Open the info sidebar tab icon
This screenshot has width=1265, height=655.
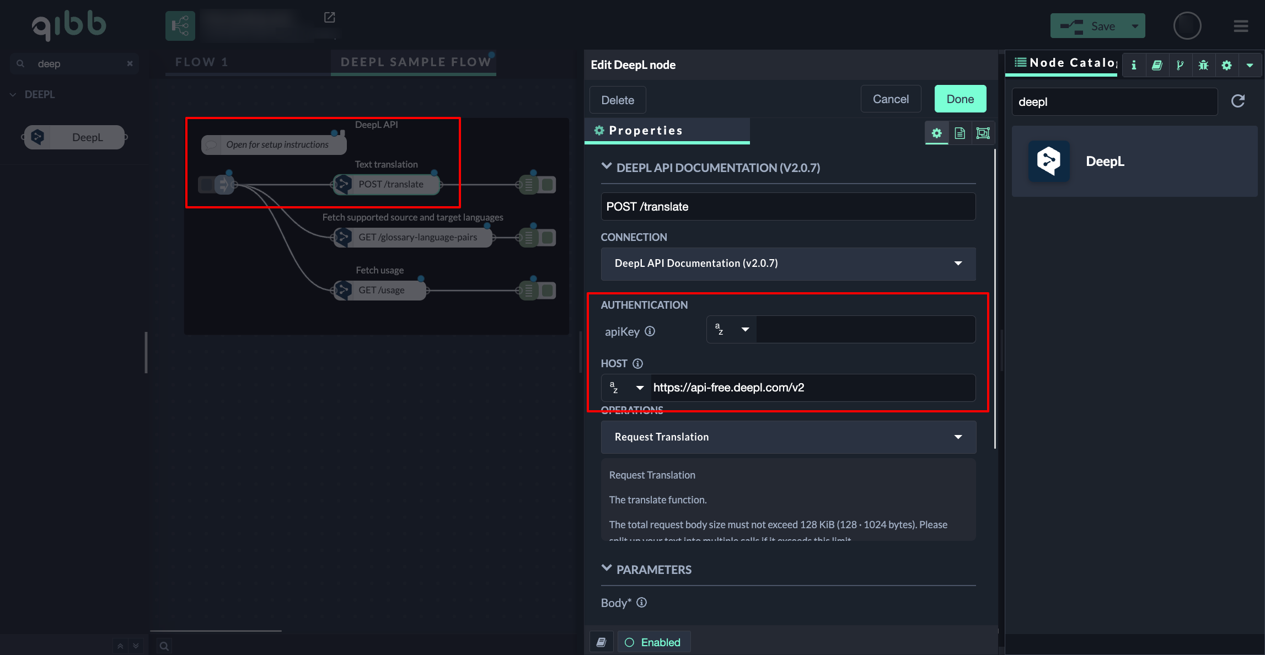(1134, 65)
